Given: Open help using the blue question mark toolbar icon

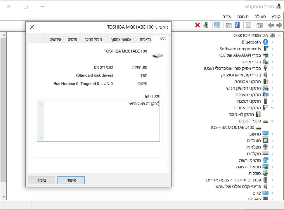Looking at the screenshot, I should coord(237,25).
